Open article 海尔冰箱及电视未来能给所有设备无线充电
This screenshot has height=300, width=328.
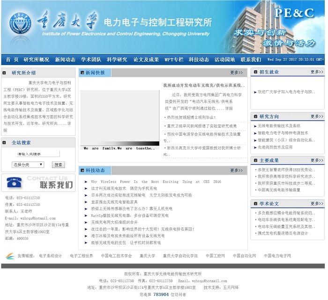[x=128, y=236]
